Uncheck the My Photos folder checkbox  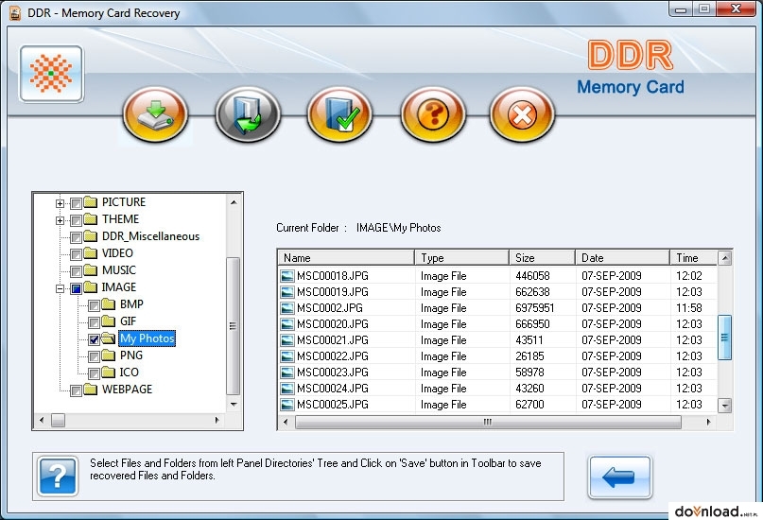pyautogui.click(x=94, y=339)
